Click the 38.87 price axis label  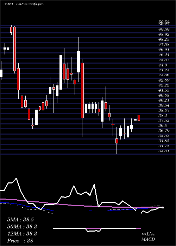164,110
